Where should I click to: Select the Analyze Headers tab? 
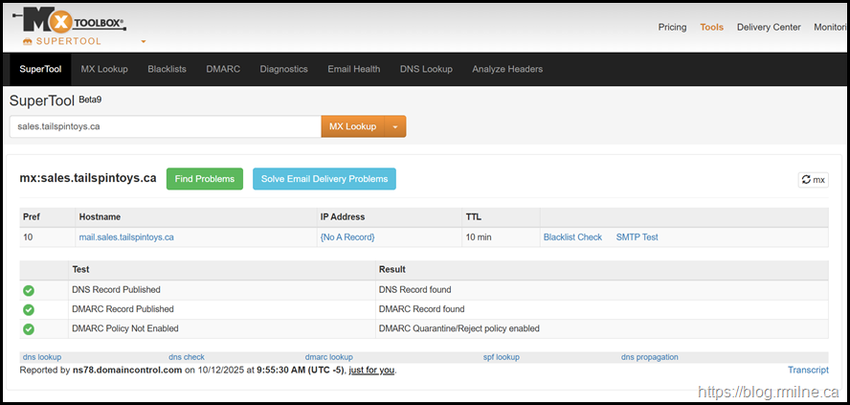pos(507,69)
